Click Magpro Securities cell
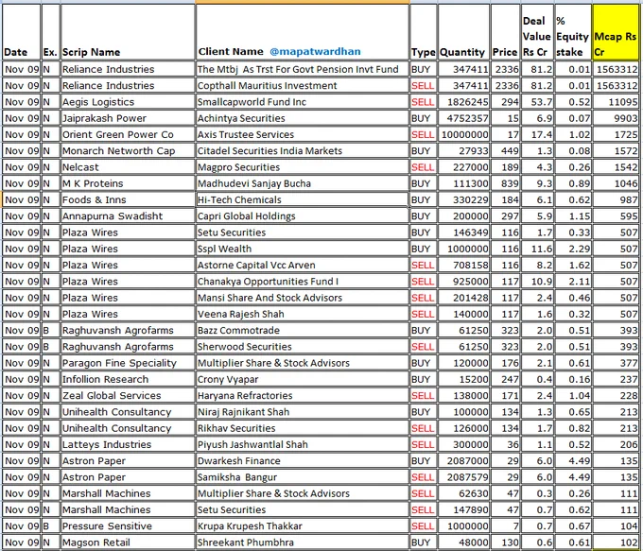The width and height of the screenshot is (643, 551). tap(303, 167)
